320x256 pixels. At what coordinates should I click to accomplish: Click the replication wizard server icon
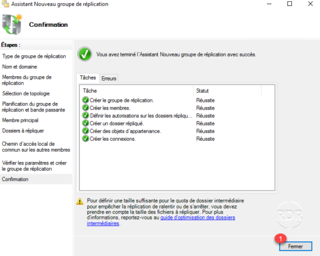coord(12,24)
